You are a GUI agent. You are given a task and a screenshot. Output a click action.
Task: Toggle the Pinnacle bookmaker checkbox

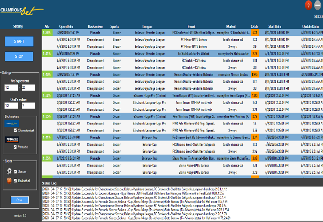coord(15,147)
